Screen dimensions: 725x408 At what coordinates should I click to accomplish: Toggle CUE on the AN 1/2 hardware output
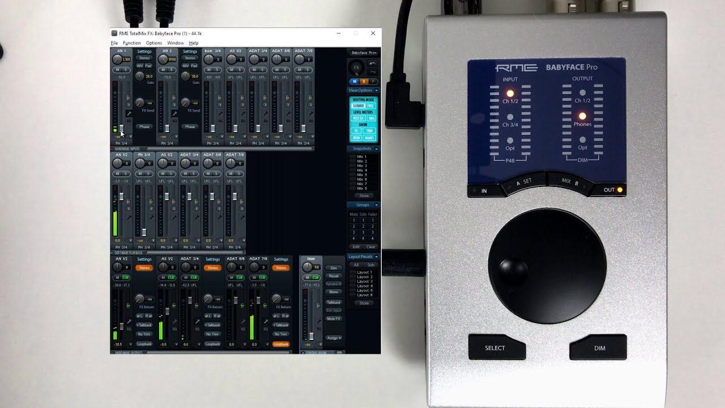[126, 278]
